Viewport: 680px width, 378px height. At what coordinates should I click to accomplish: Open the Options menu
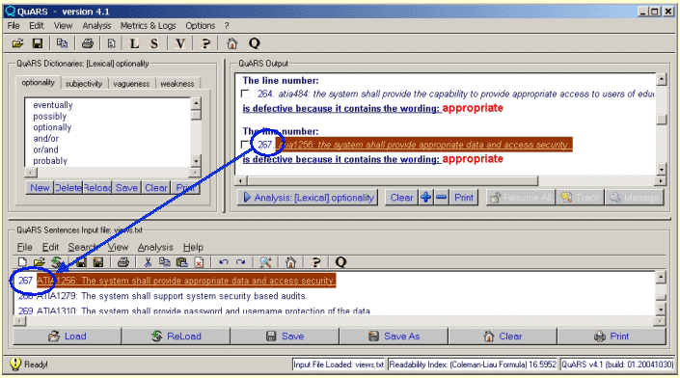200,26
